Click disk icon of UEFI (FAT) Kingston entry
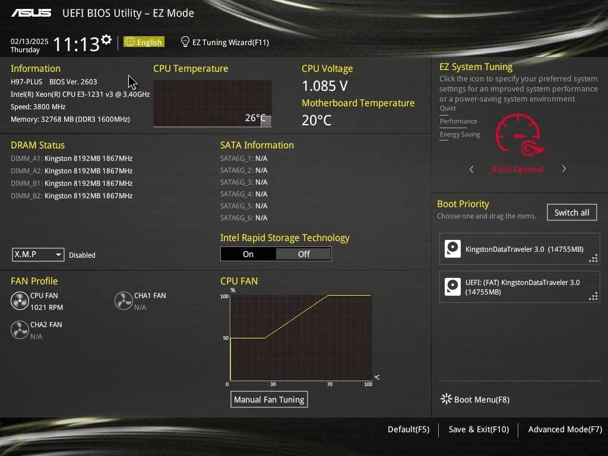Viewport: 608px width, 456px height. 452,287
